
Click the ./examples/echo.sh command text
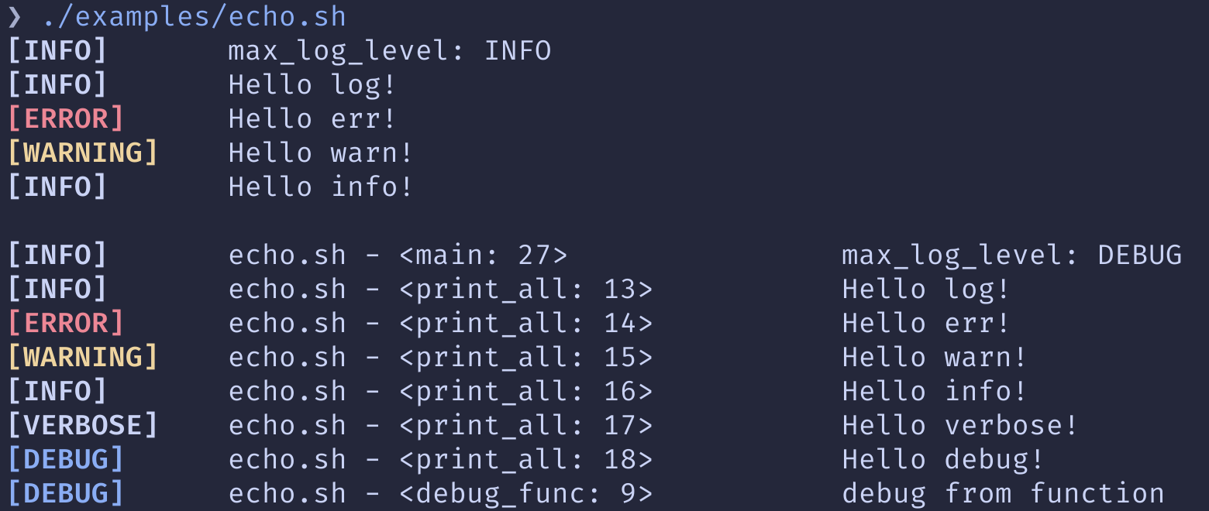[x=195, y=16]
